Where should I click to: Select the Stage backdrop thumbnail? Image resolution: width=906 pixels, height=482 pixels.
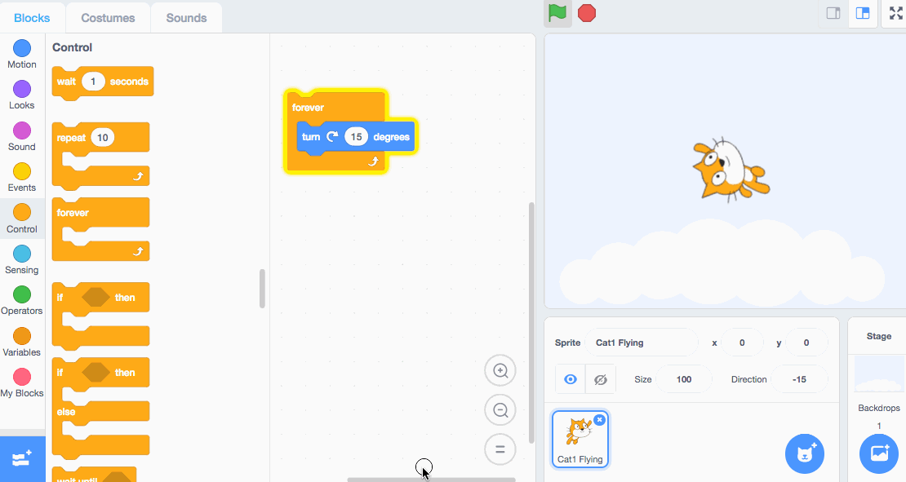tap(879, 374)
